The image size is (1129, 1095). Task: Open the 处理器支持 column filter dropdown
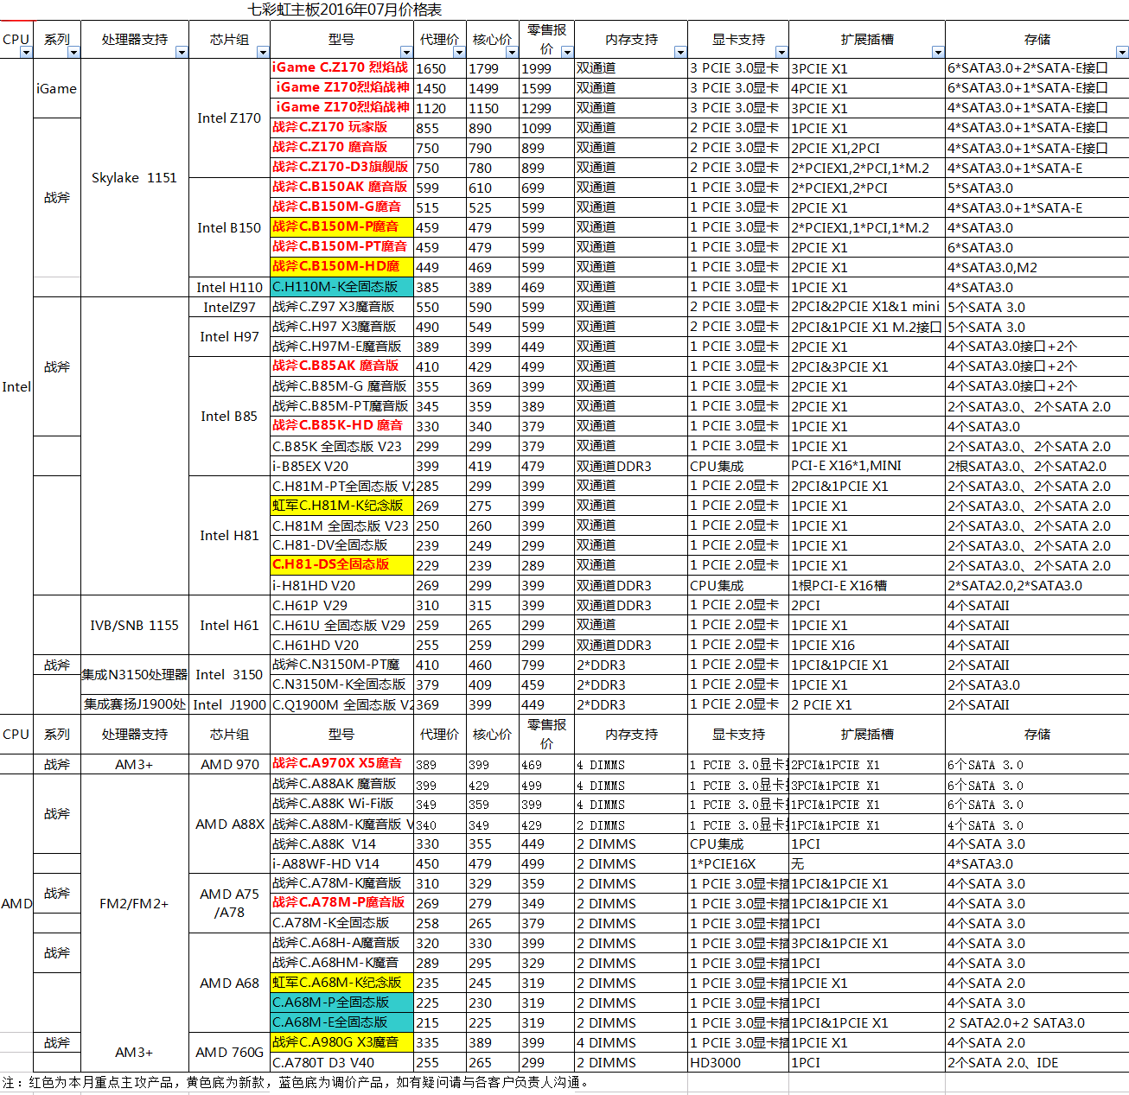[x=182, y=53]
